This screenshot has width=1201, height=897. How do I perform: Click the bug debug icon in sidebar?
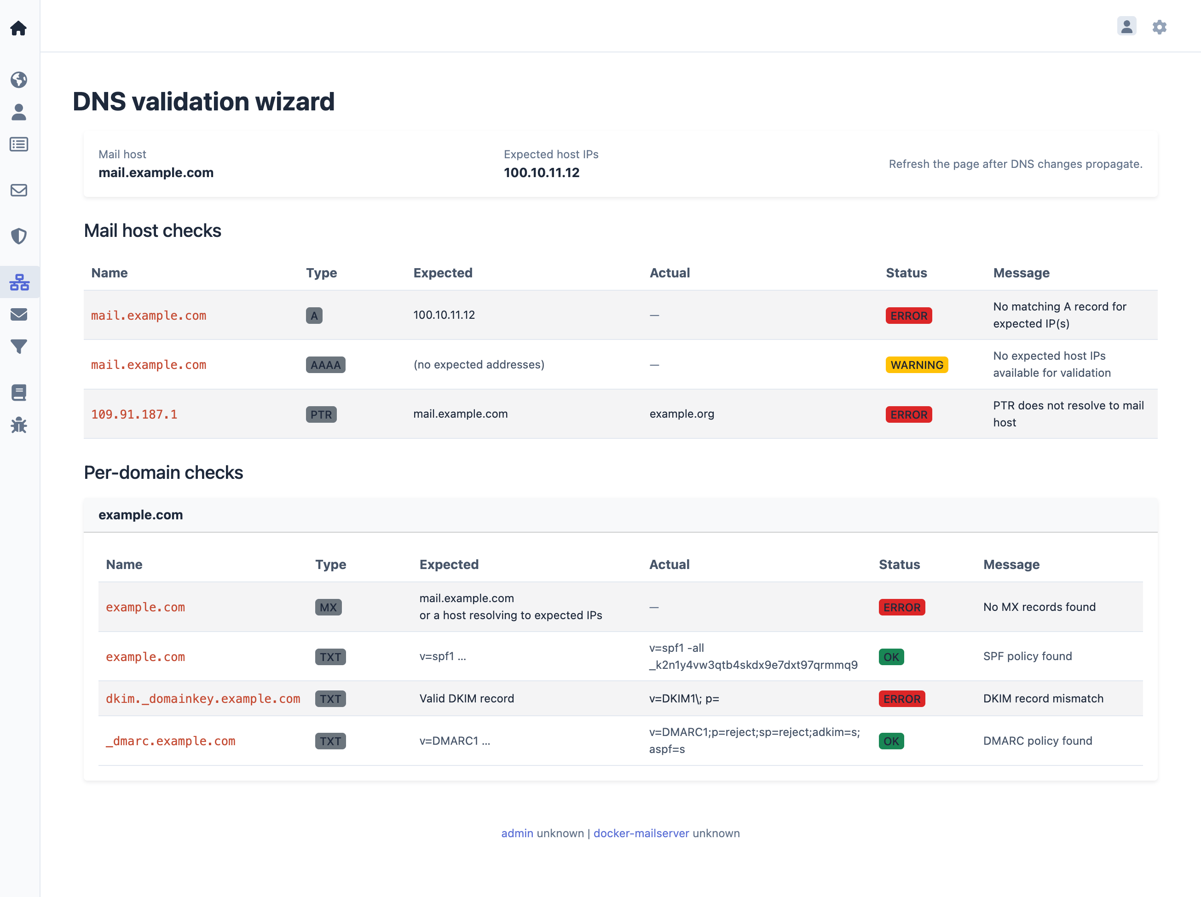pyautogui.click(x=18, y=425)
